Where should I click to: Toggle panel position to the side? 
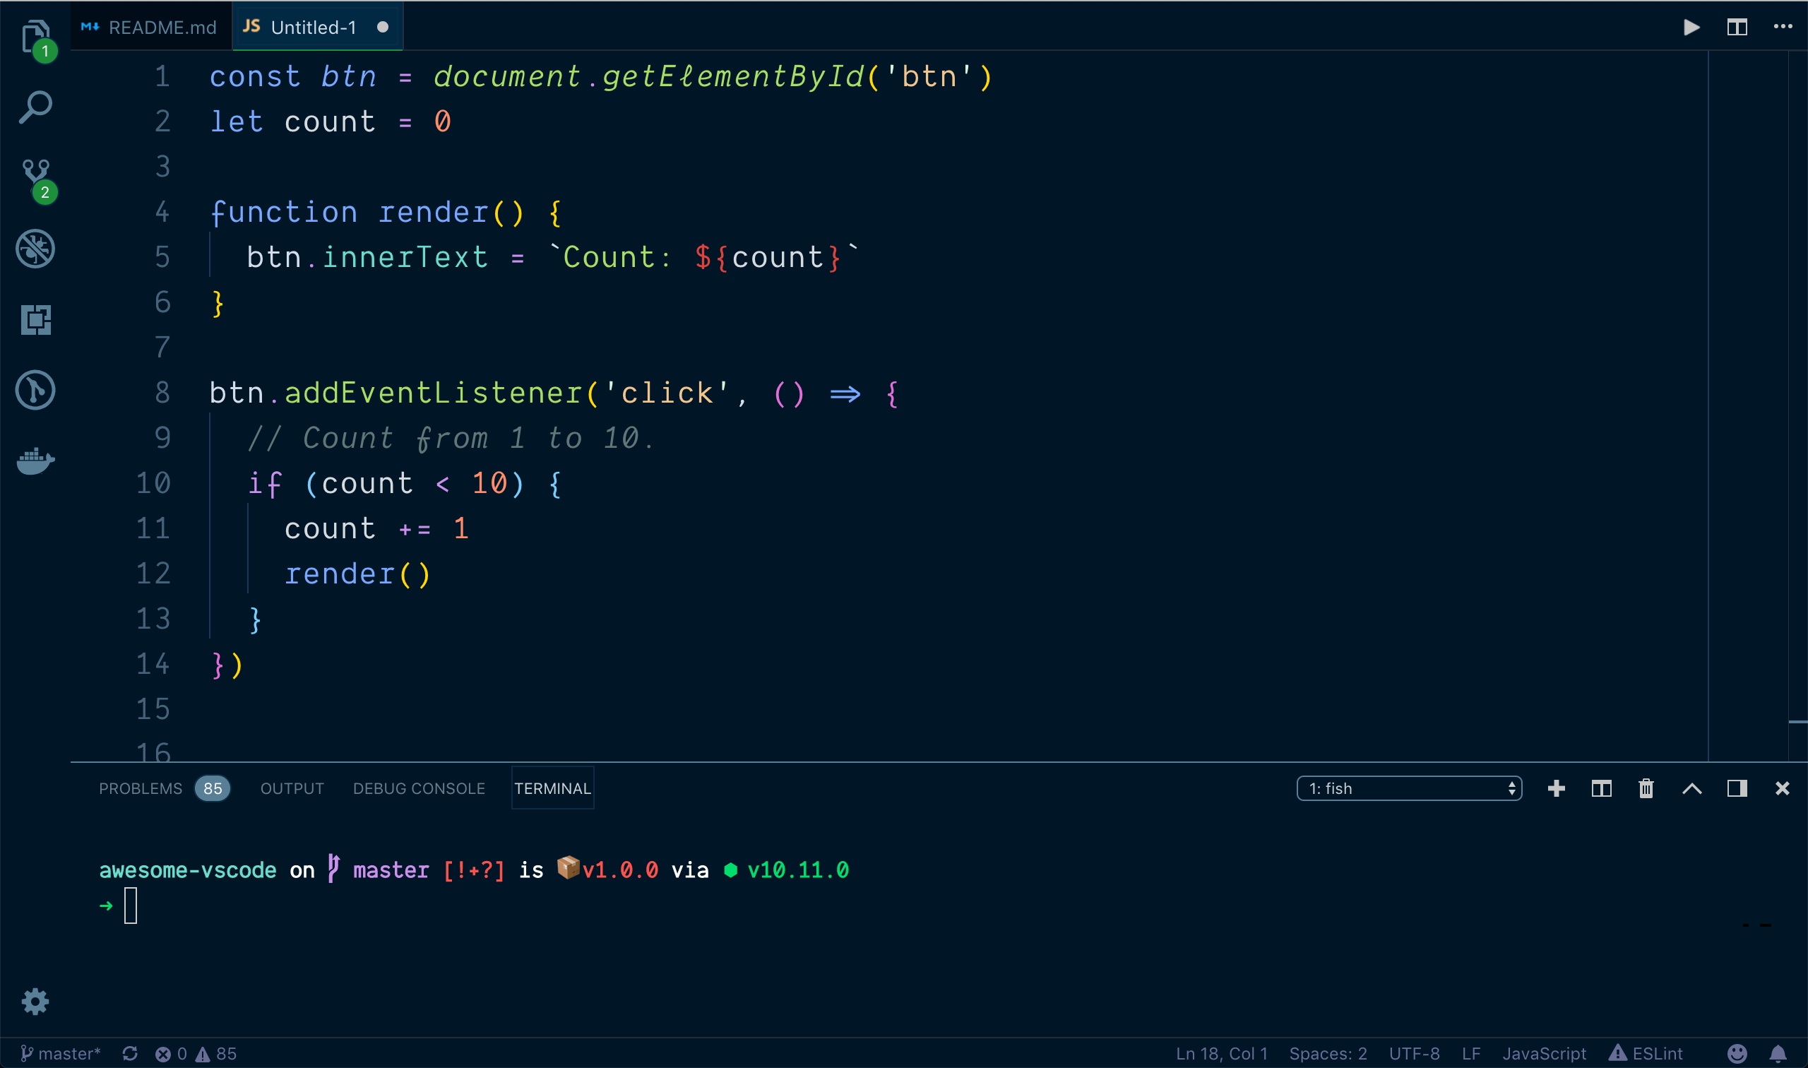[1737, 789]
